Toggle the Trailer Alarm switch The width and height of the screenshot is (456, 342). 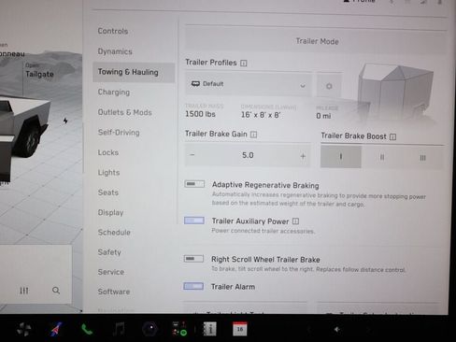coord(193,286)
